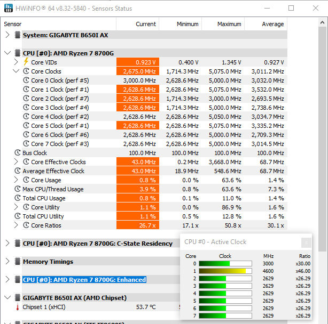Click the 2,675.0 MHz current Core Clocks value

click(x=138, y=71)
